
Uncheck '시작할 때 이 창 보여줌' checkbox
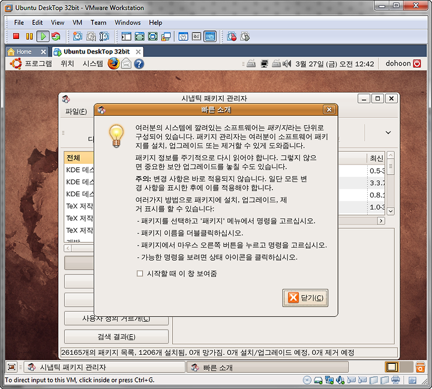click(x=140, y=274)
